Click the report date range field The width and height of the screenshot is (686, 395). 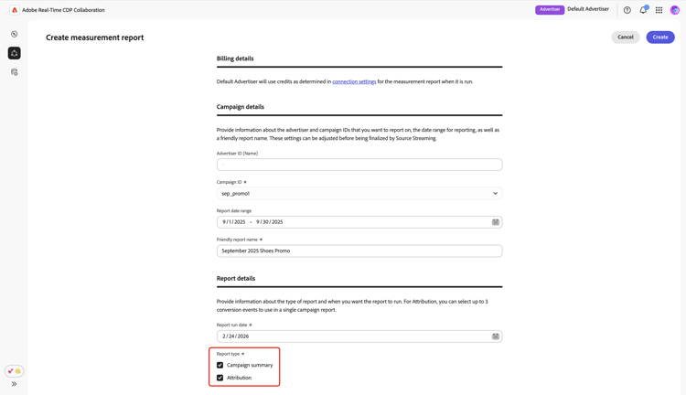coord(359,222)
